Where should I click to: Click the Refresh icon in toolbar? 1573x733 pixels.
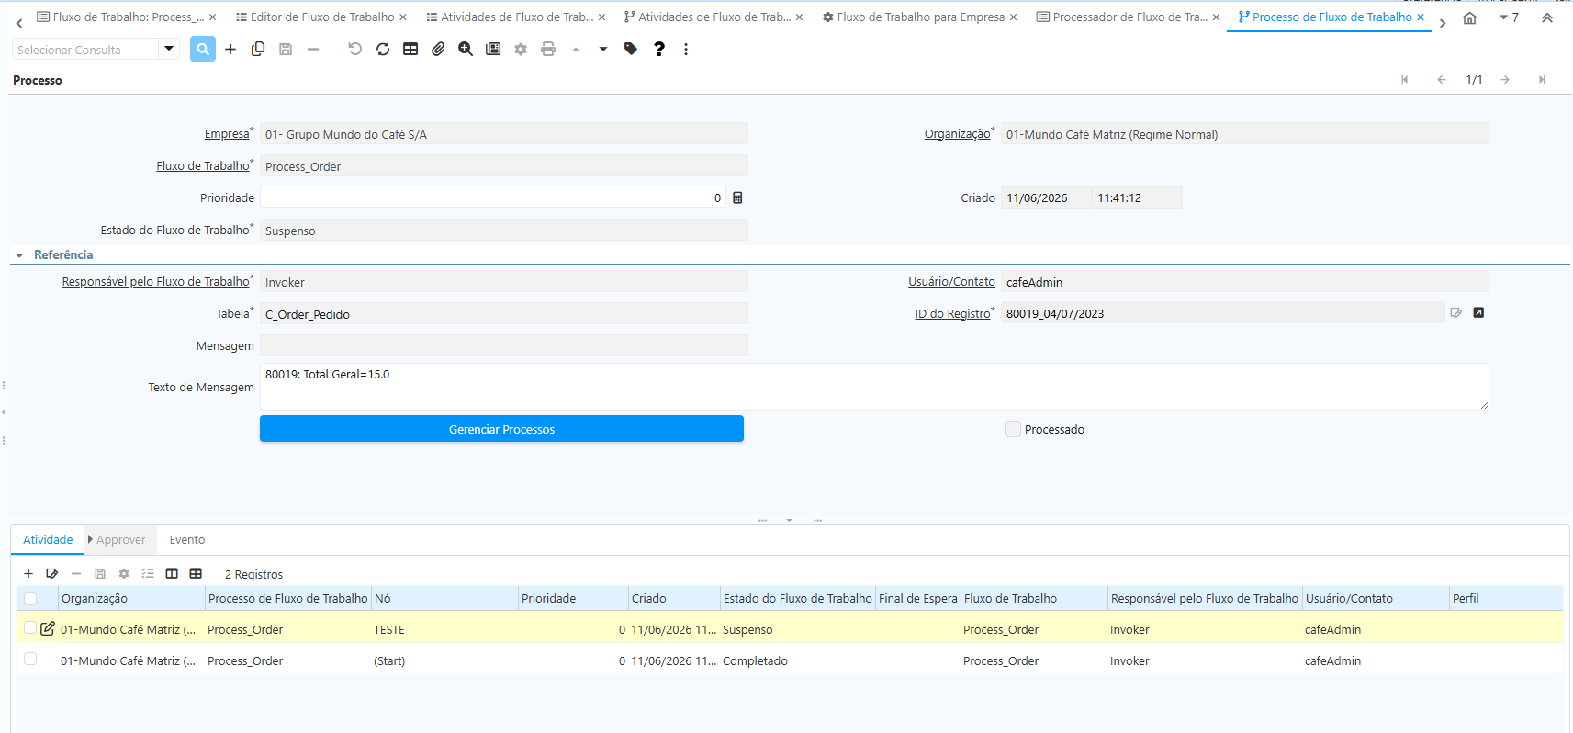(383, 49)
